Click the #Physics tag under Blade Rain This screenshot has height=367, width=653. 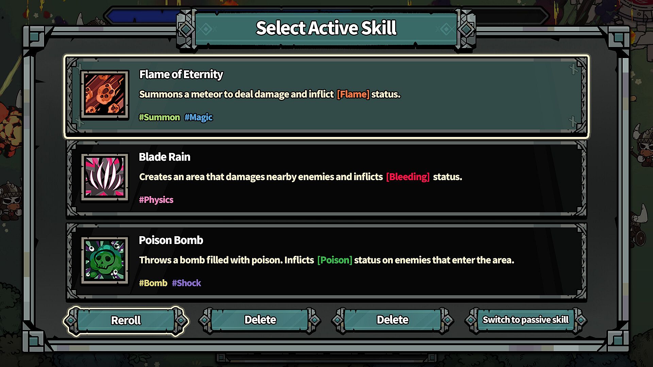[x=156, y=200]
